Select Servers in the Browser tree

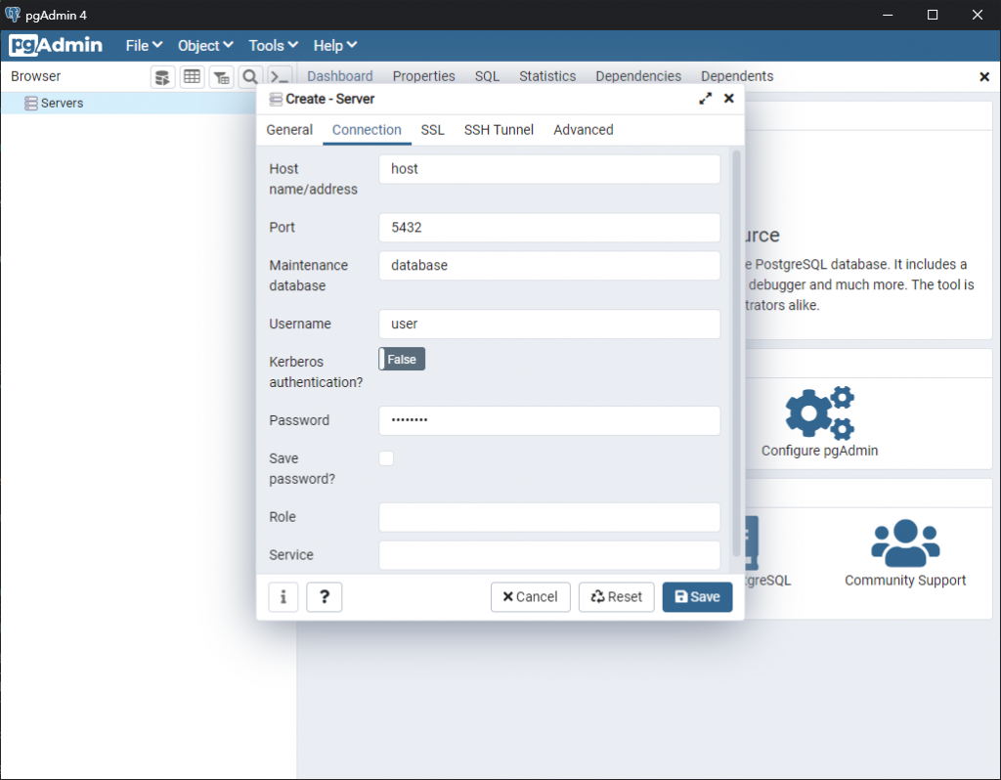[62, 103]
